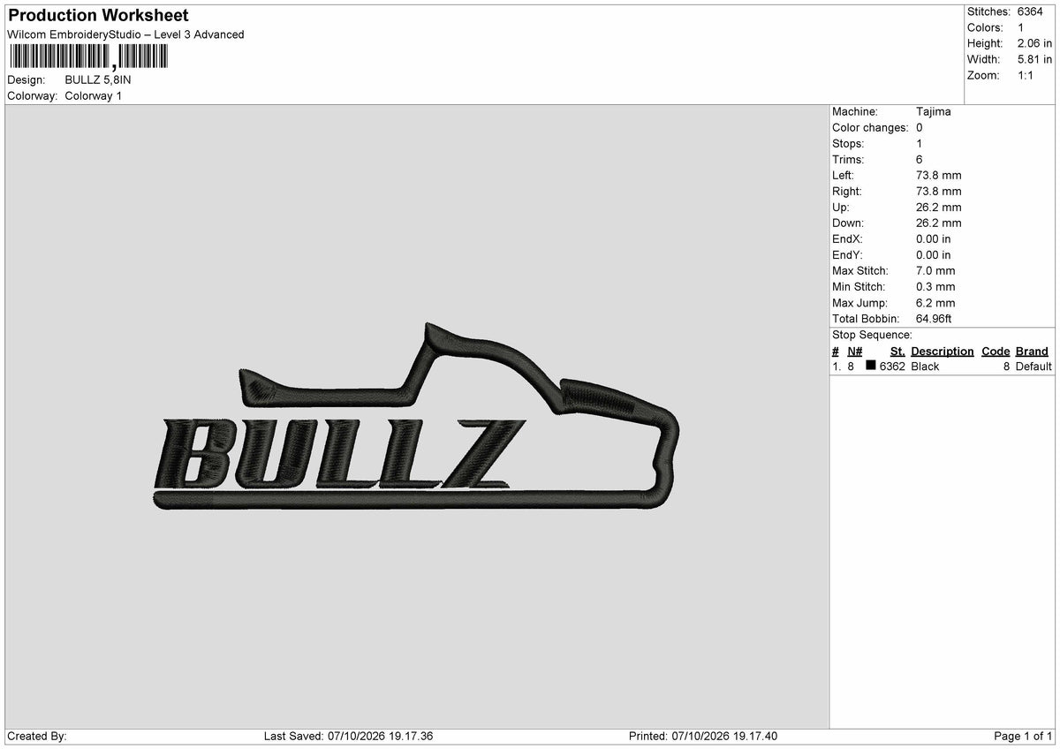The image size is (1060, 749).
Task: Click the St. column header
Action: coord(897,352)
